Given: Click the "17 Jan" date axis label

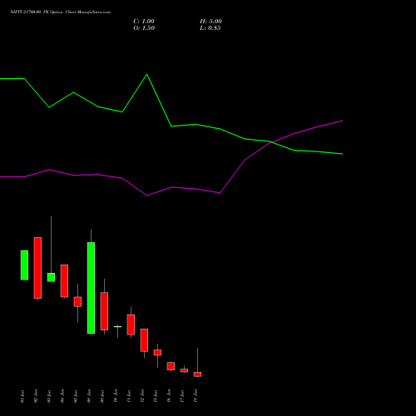Looking at the screenshot, I should (182, 396).
